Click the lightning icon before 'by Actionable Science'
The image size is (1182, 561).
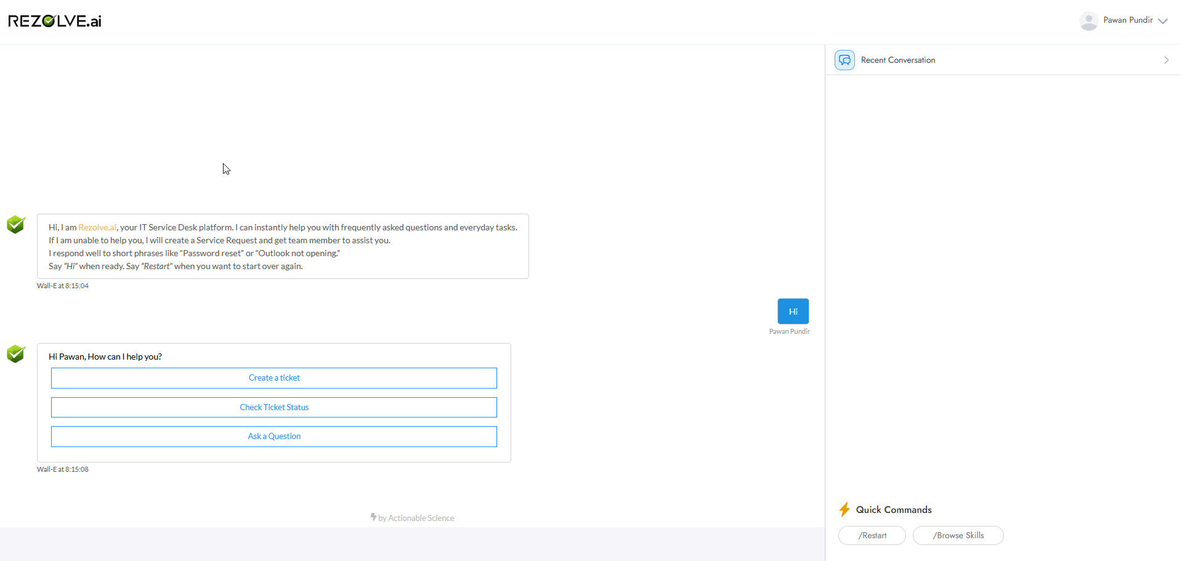click(x=373, y=517)
